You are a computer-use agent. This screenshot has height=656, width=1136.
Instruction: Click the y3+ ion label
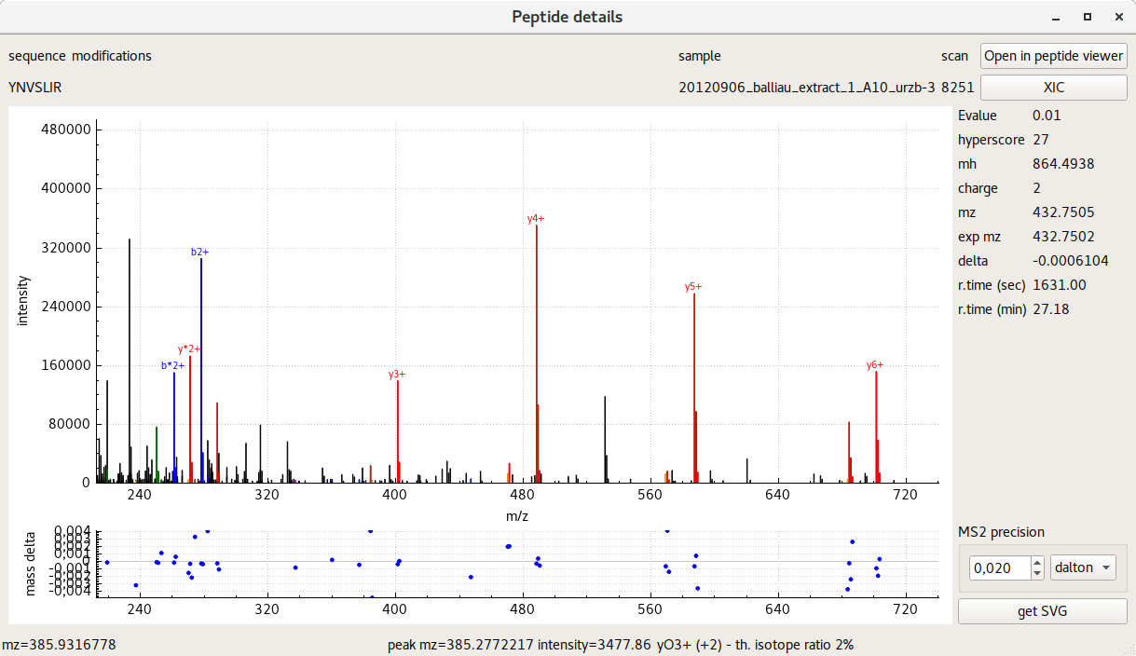(397, 375)
